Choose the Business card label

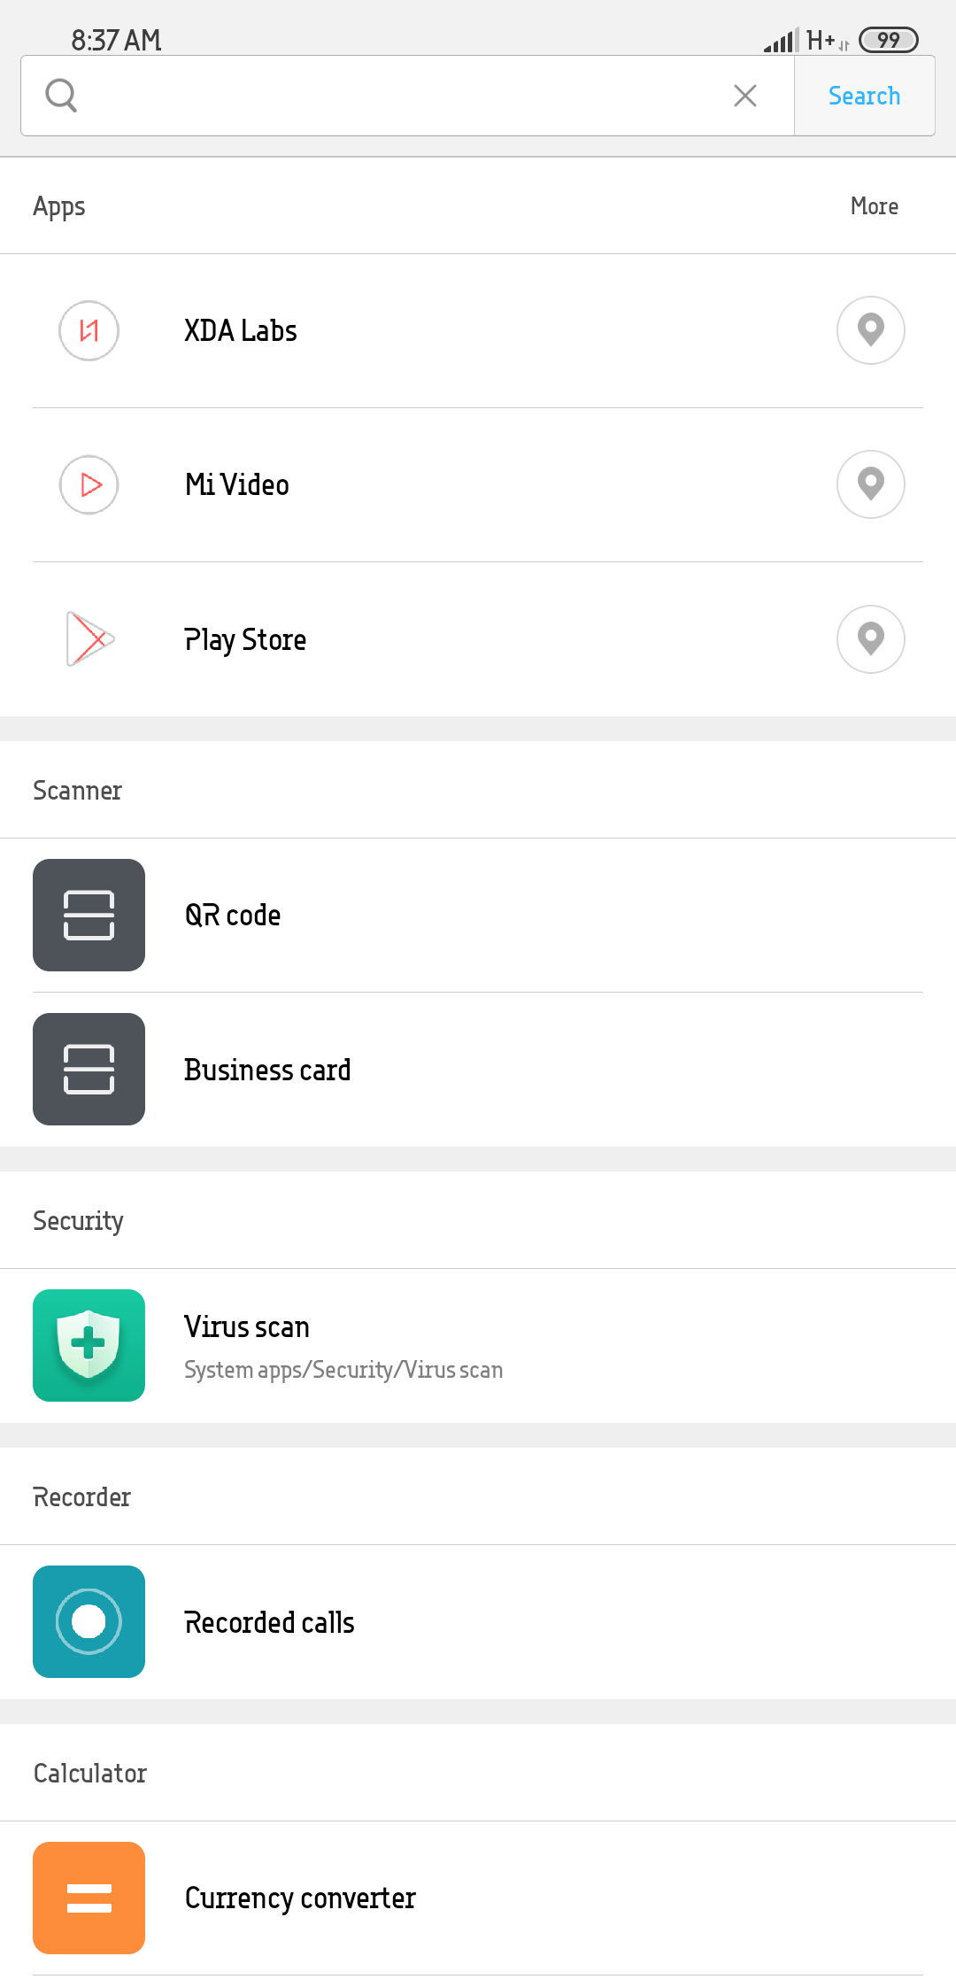[267, 1071]
